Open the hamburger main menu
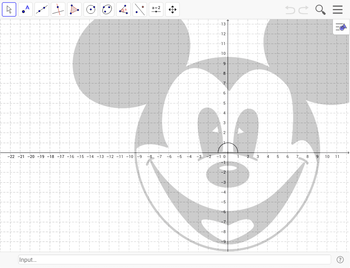 (x=338, y=9)
